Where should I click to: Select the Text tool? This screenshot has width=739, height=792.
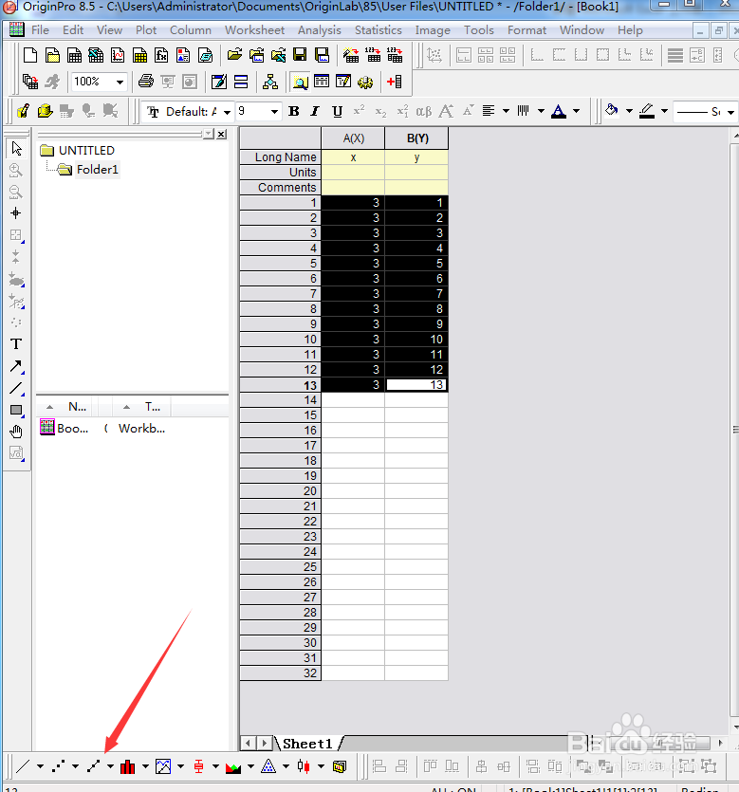16,344
